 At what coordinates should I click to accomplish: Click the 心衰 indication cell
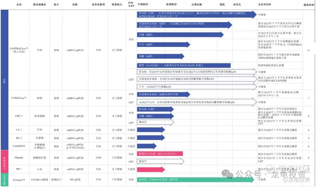39,169
